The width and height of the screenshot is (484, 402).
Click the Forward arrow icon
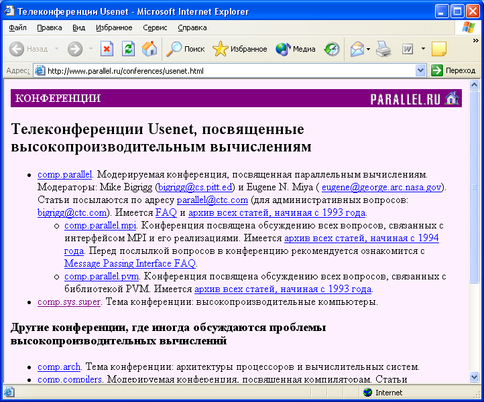point(75,49)
